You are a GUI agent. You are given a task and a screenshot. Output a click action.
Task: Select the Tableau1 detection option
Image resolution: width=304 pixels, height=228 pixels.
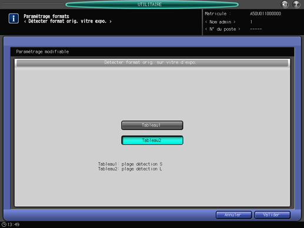(152, 125)
